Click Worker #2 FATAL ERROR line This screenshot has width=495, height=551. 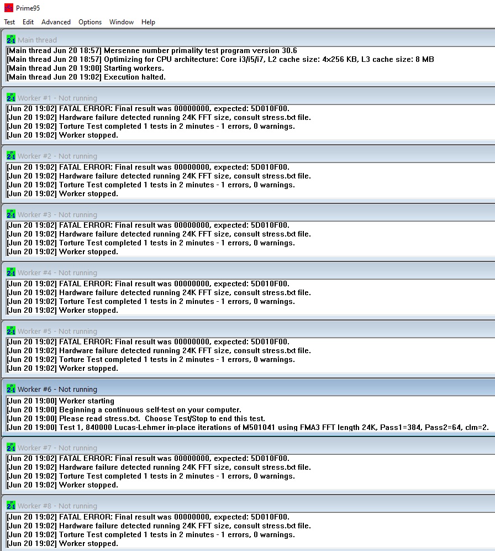tap(148, 167)
